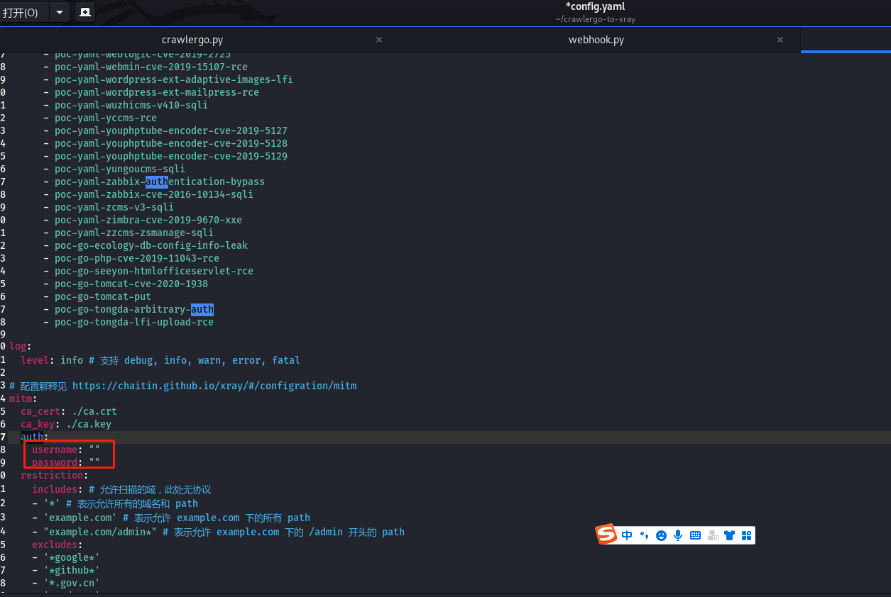Click the user account icon on Sogou bar

[713, 535]
